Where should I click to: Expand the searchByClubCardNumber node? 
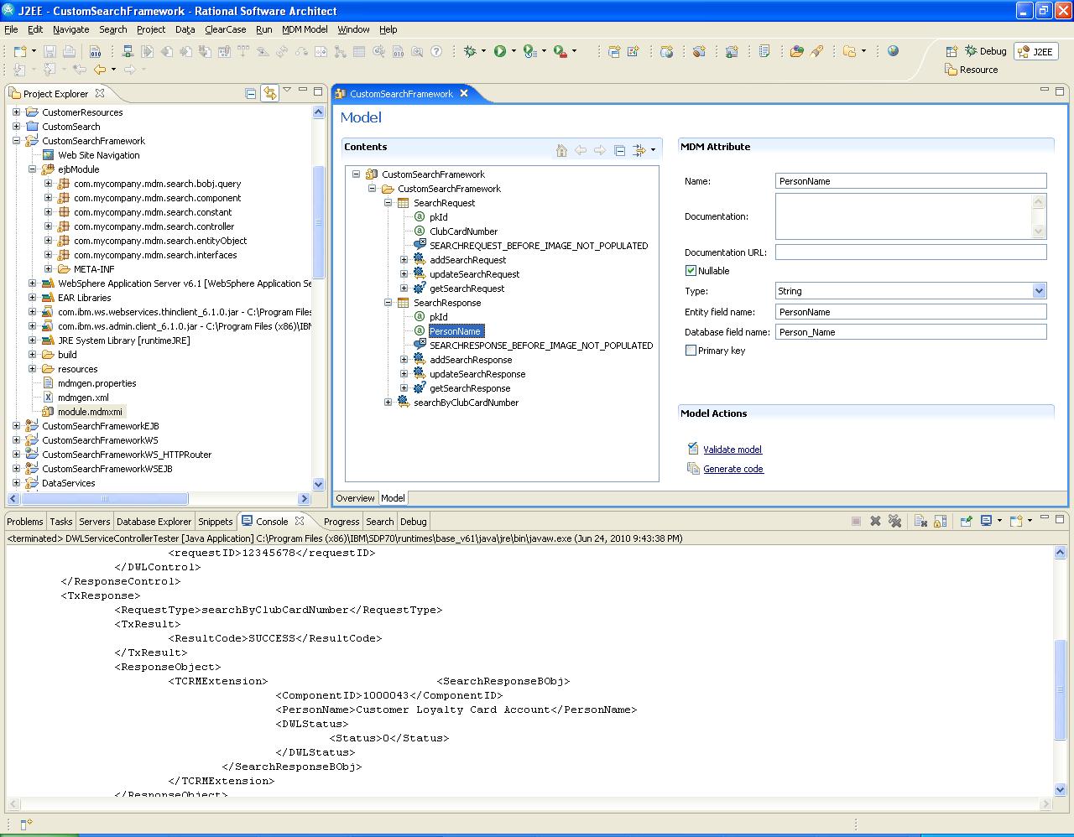point(388,403)
